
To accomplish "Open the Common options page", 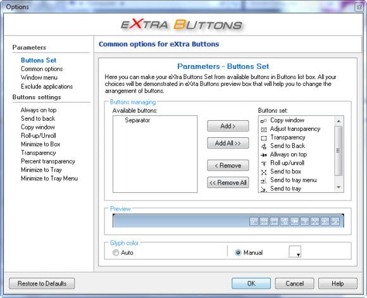I will coord(42,69).
